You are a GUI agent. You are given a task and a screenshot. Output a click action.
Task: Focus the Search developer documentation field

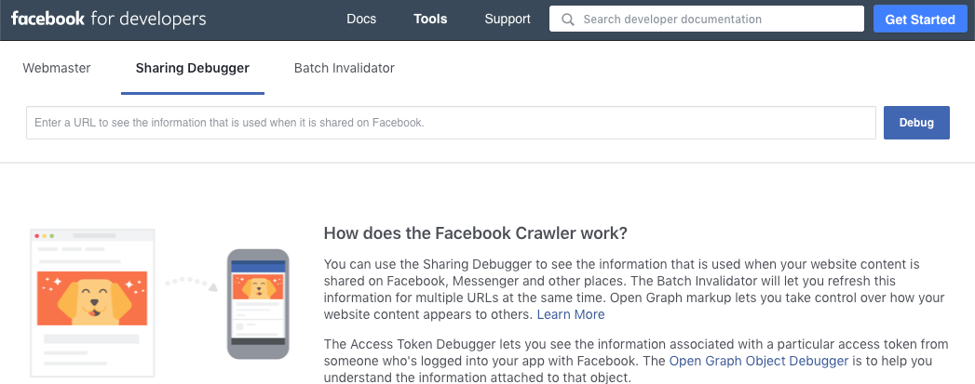pyautogui.click(x=707, y=19)
